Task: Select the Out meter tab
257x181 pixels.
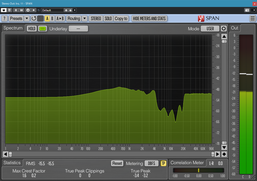Action: click(235, 28)
